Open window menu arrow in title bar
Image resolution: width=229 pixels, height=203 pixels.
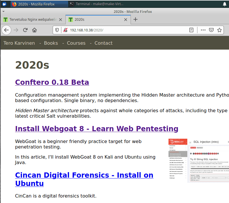3,12
